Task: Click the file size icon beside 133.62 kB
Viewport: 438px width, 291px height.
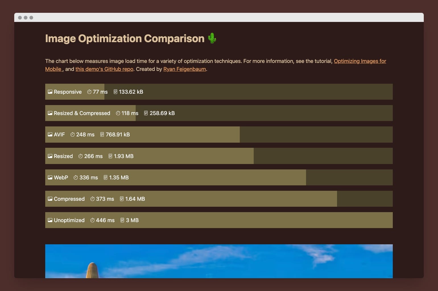Action: pos(115,92)
